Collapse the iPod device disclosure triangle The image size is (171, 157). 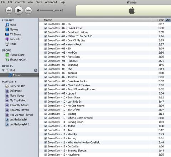click(x=3, y=70)
